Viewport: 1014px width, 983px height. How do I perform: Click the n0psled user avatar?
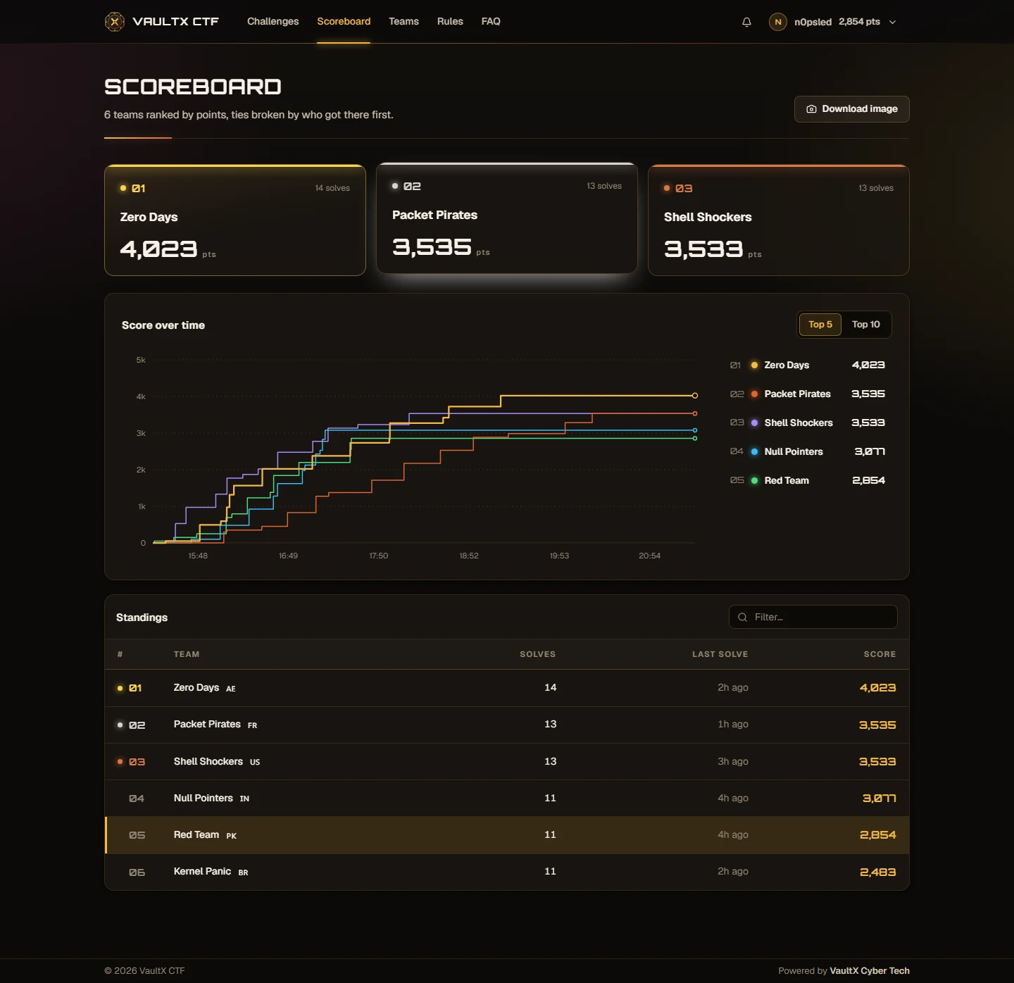778,22
